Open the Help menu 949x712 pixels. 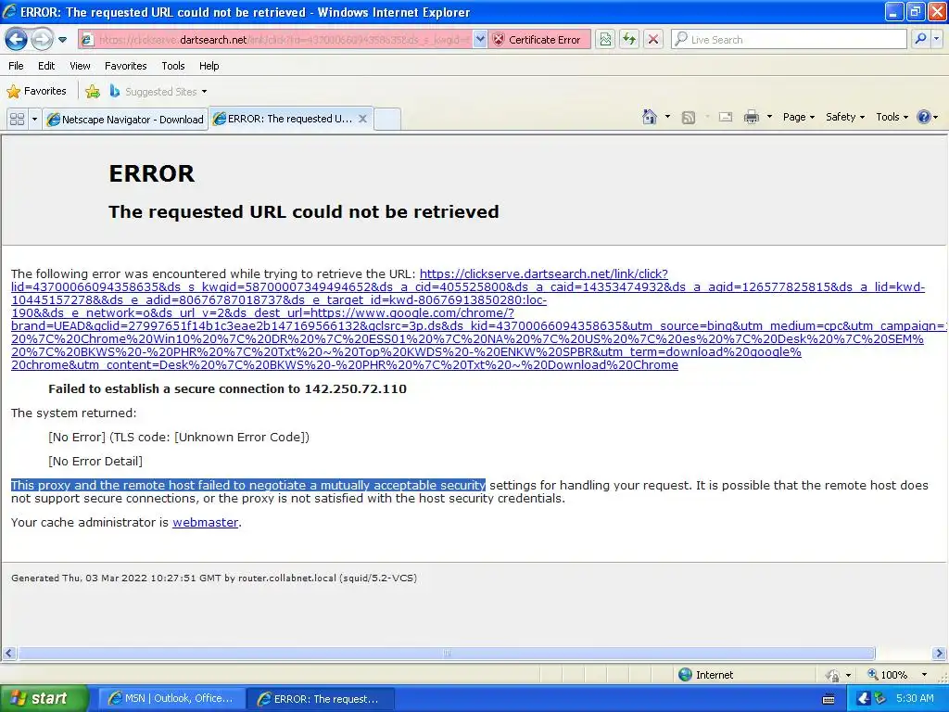[x=209, y=66]
